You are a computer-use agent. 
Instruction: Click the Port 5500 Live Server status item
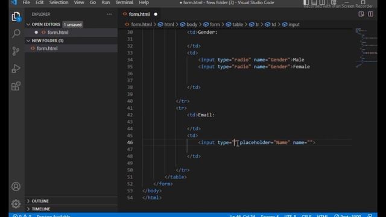347,216
